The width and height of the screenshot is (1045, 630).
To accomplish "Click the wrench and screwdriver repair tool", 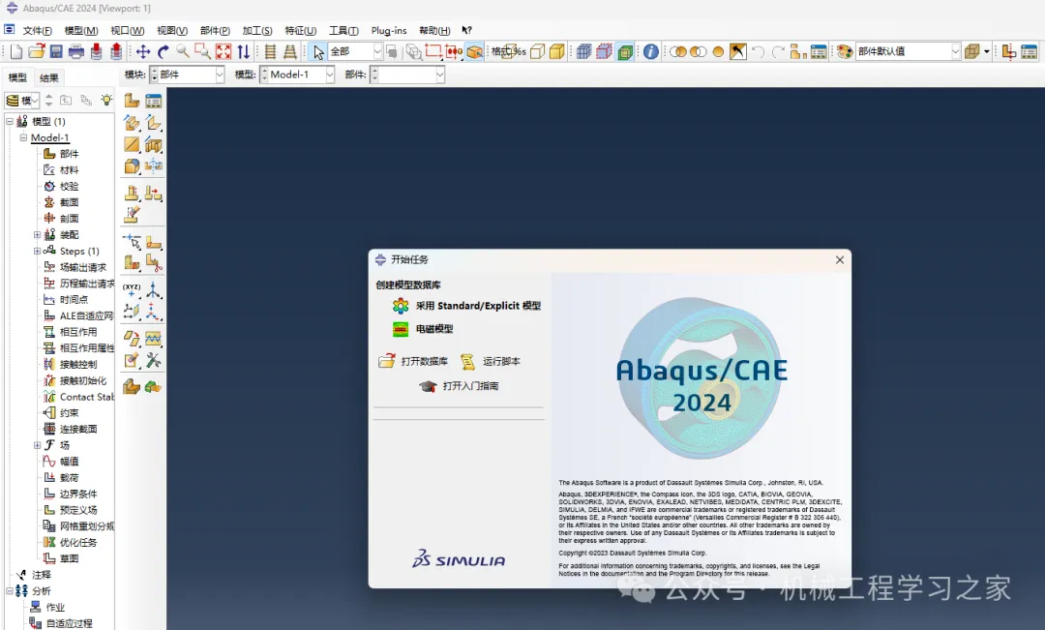I will coord(153,360).
